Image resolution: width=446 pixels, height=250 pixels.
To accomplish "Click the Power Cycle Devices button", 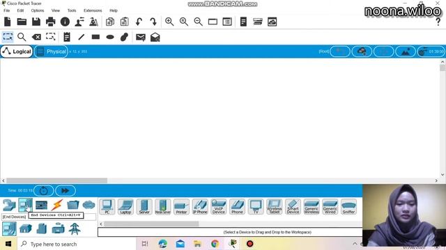I will (43, 190).
